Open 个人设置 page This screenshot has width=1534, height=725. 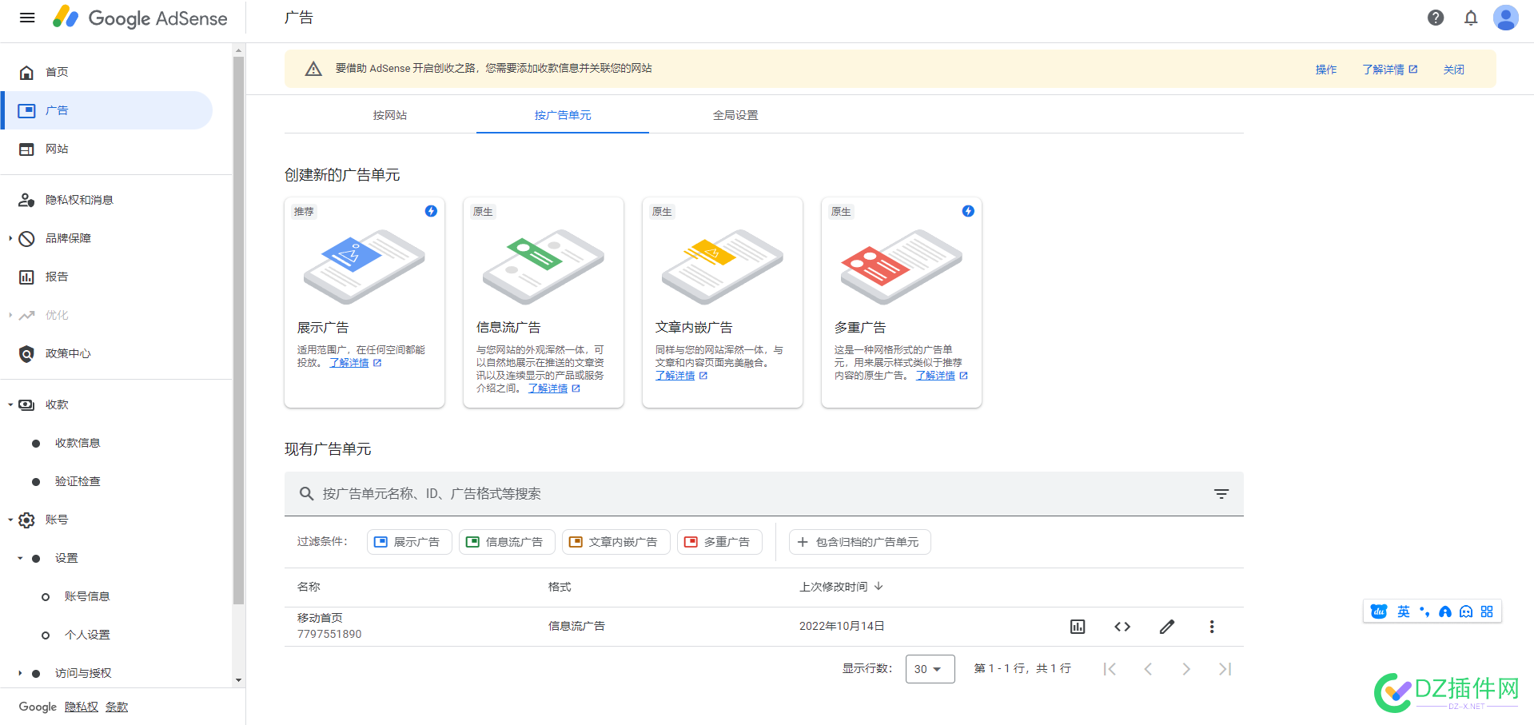[x=87, y=635]
